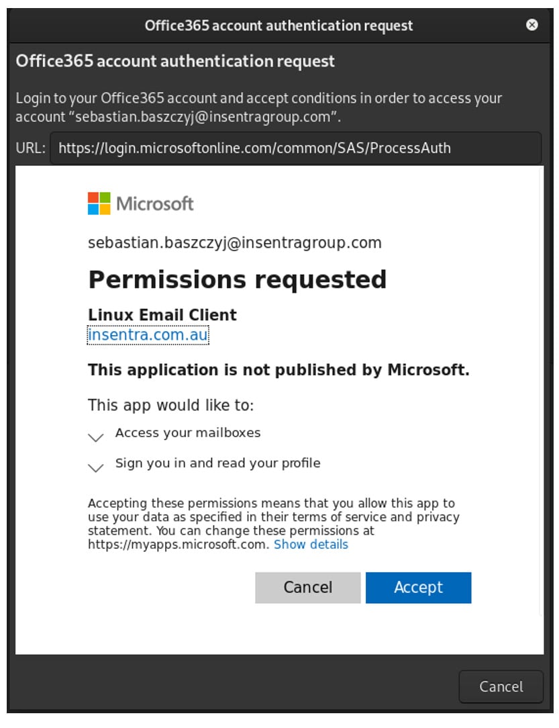Image resolution: width=559 pixels, height=728 pixels.
Task: Click the Sign you in and read profile label
Action: pos(217,463)
